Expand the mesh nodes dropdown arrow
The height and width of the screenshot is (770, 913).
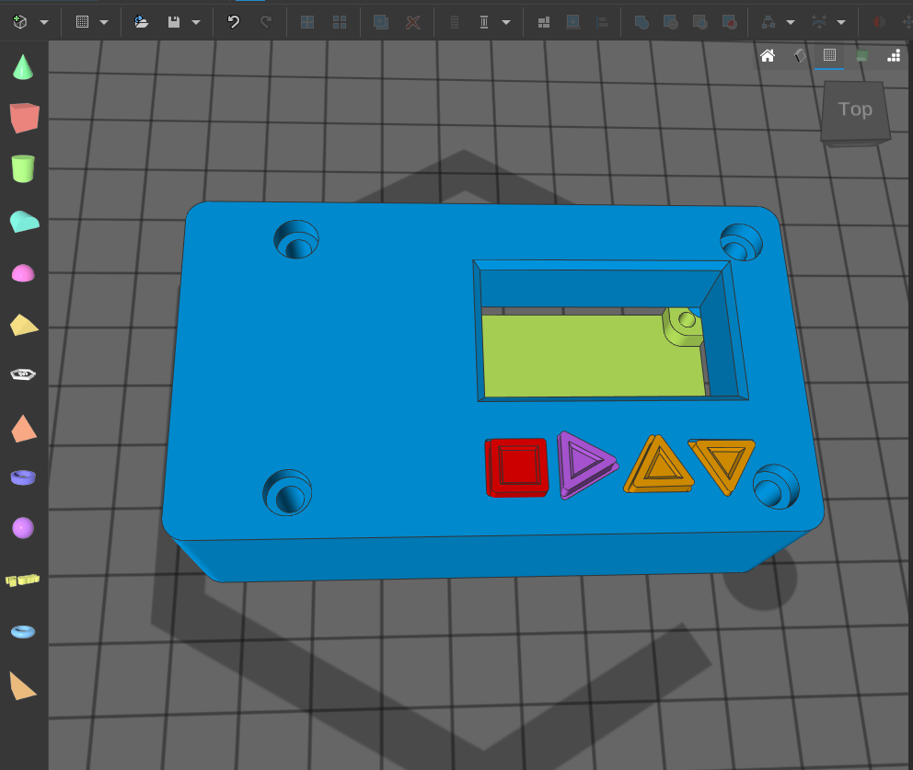tap(791, 23)
